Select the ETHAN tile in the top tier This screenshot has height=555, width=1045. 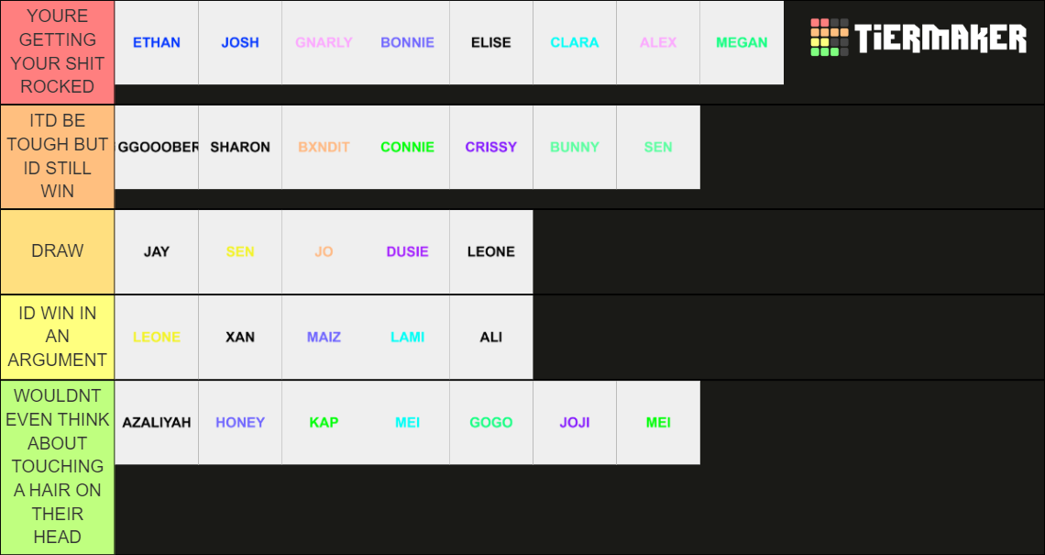(157, 42)
